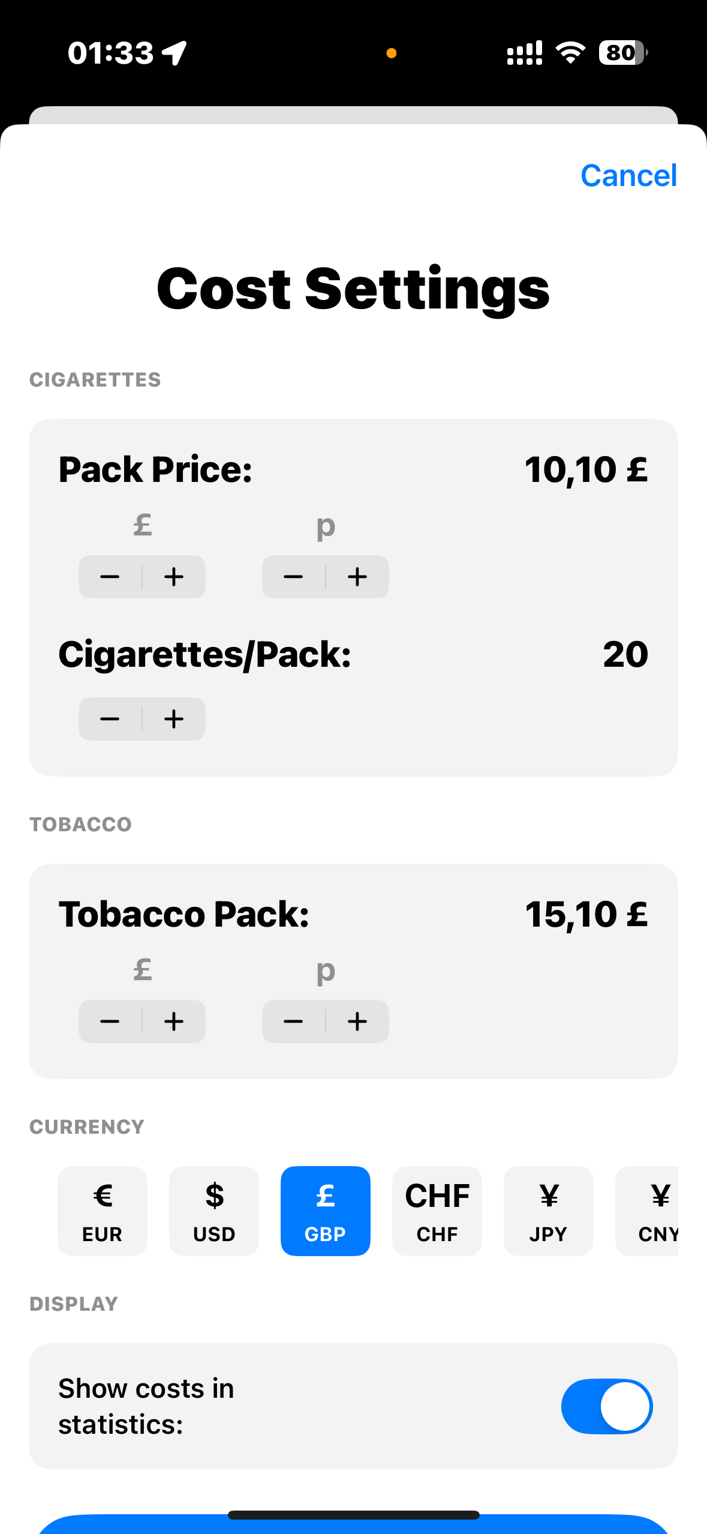Increase Tobacco Pack pounds with plus
The image size is (707, 1534).
pyautogui.click(x=174, y=1021)
